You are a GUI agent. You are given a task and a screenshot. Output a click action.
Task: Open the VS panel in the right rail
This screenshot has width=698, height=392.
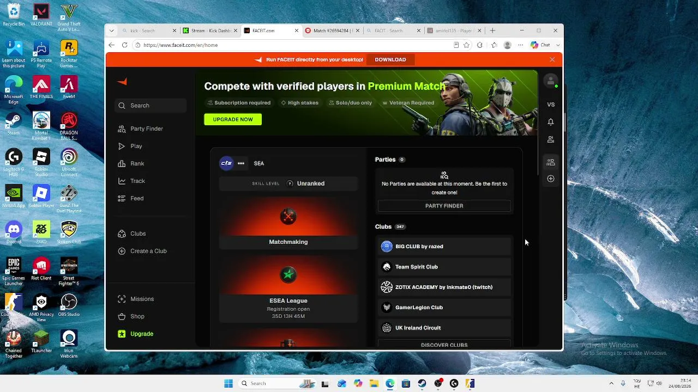tap(551, 105)
